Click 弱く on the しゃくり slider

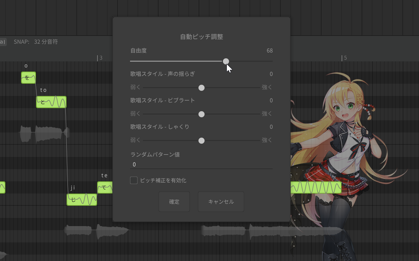coord(135,140)
